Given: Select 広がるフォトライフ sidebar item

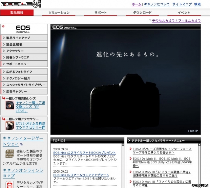Looking at the screenshot, I should (x=24, y=72).
